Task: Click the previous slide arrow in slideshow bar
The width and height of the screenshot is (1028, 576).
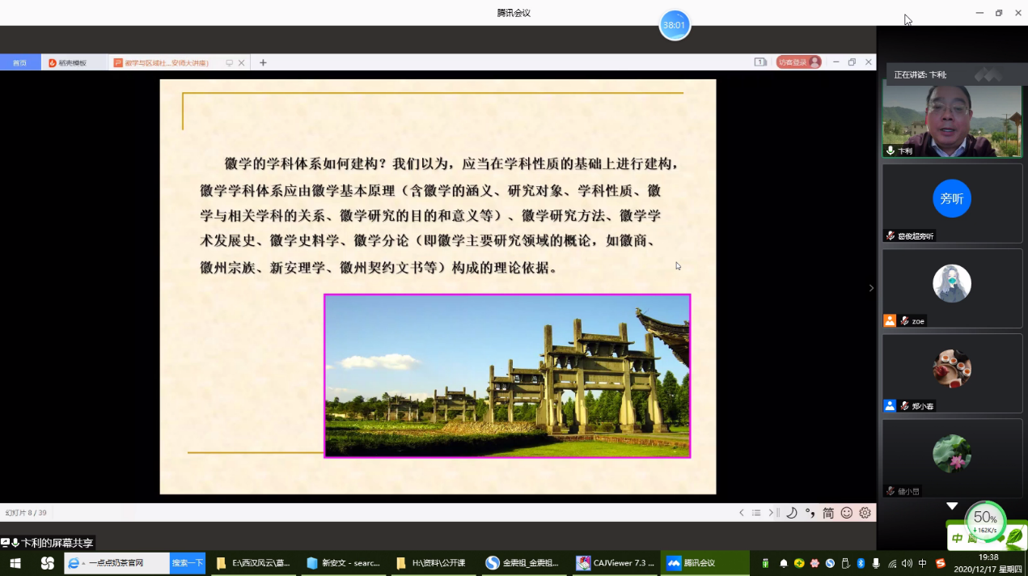Action: click(x=742, y=513)
